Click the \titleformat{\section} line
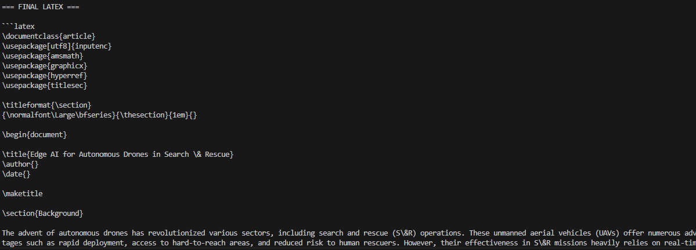696x250 pixels. [x=47, y=105]
